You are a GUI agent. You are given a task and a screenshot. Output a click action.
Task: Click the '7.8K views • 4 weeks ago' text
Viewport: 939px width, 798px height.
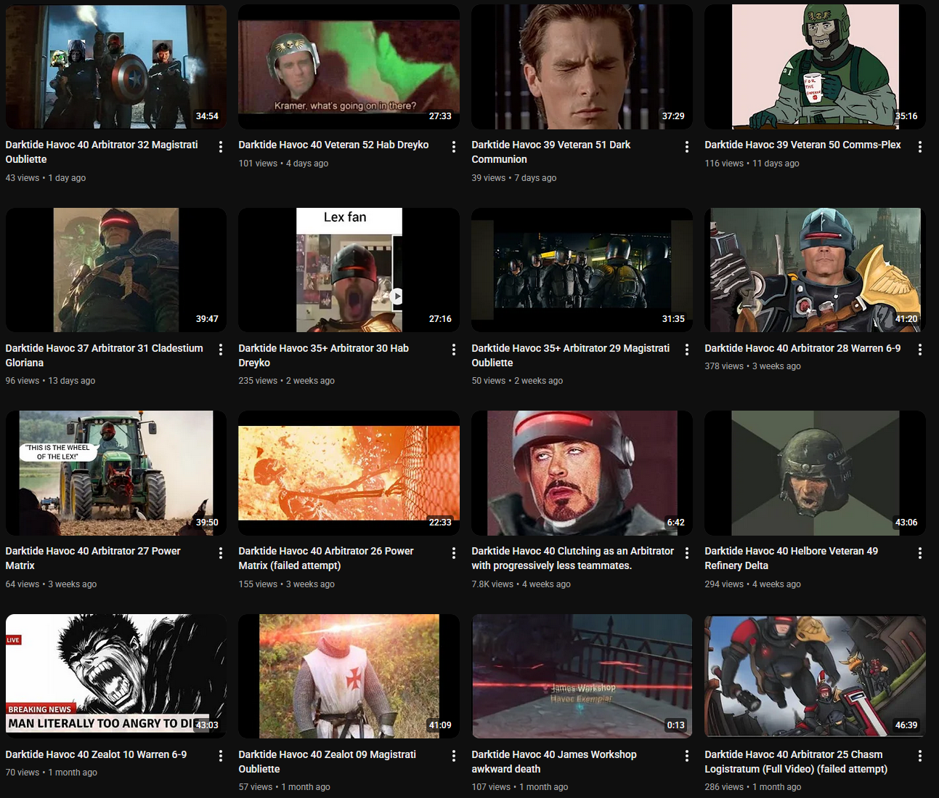[x=521, y=584]
